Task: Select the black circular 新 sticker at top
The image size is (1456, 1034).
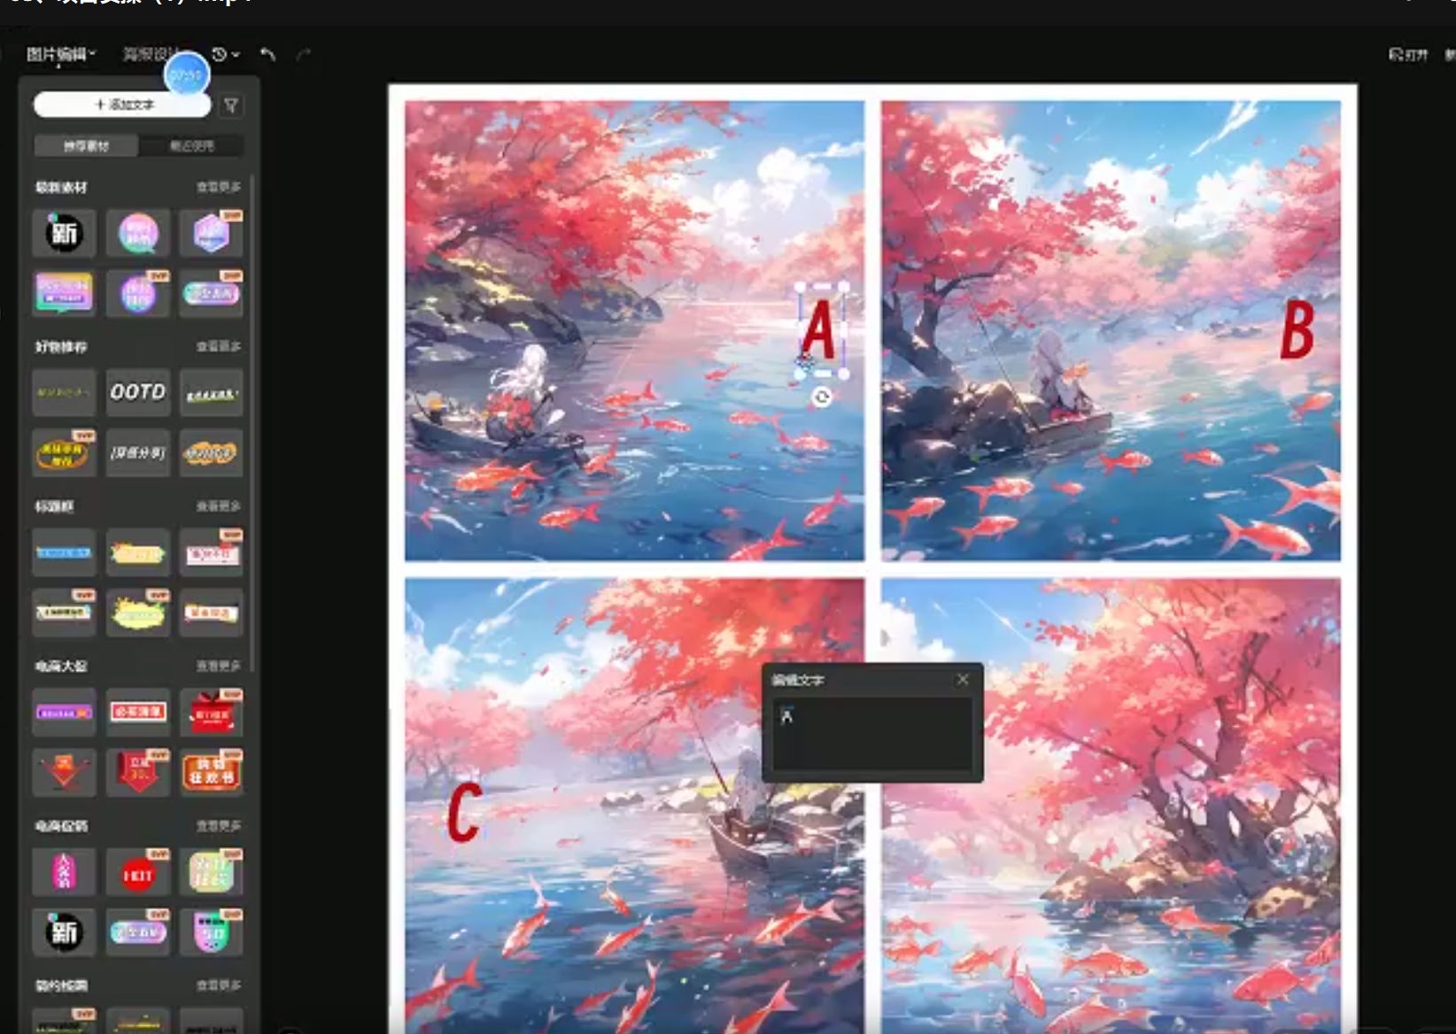Action: [64, 234]
